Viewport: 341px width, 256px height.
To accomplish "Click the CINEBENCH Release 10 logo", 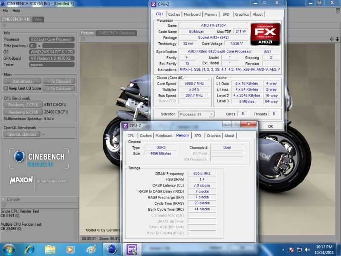I will (39, 159).
